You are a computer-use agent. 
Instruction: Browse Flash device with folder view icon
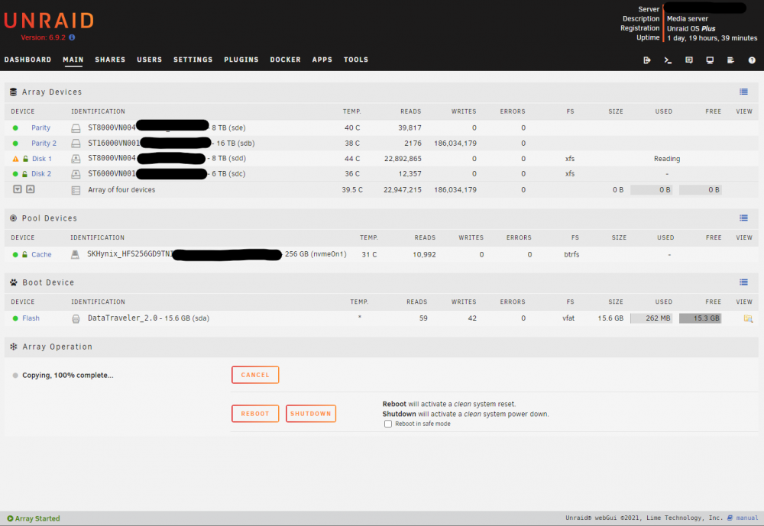point(748,318)
